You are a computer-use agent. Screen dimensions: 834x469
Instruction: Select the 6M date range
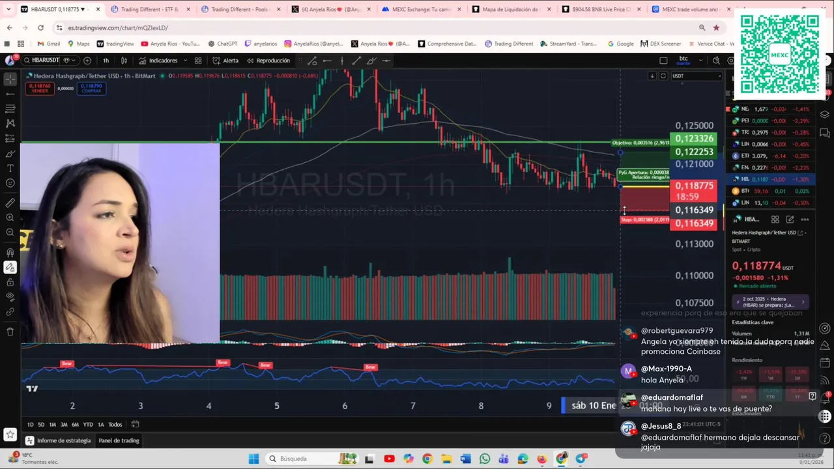(75, 425)
